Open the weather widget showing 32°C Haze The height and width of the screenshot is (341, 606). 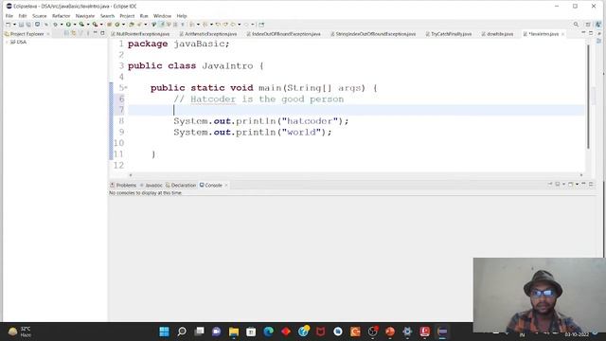pos(19,332)
